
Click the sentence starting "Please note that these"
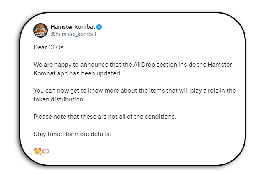(105, 117)
